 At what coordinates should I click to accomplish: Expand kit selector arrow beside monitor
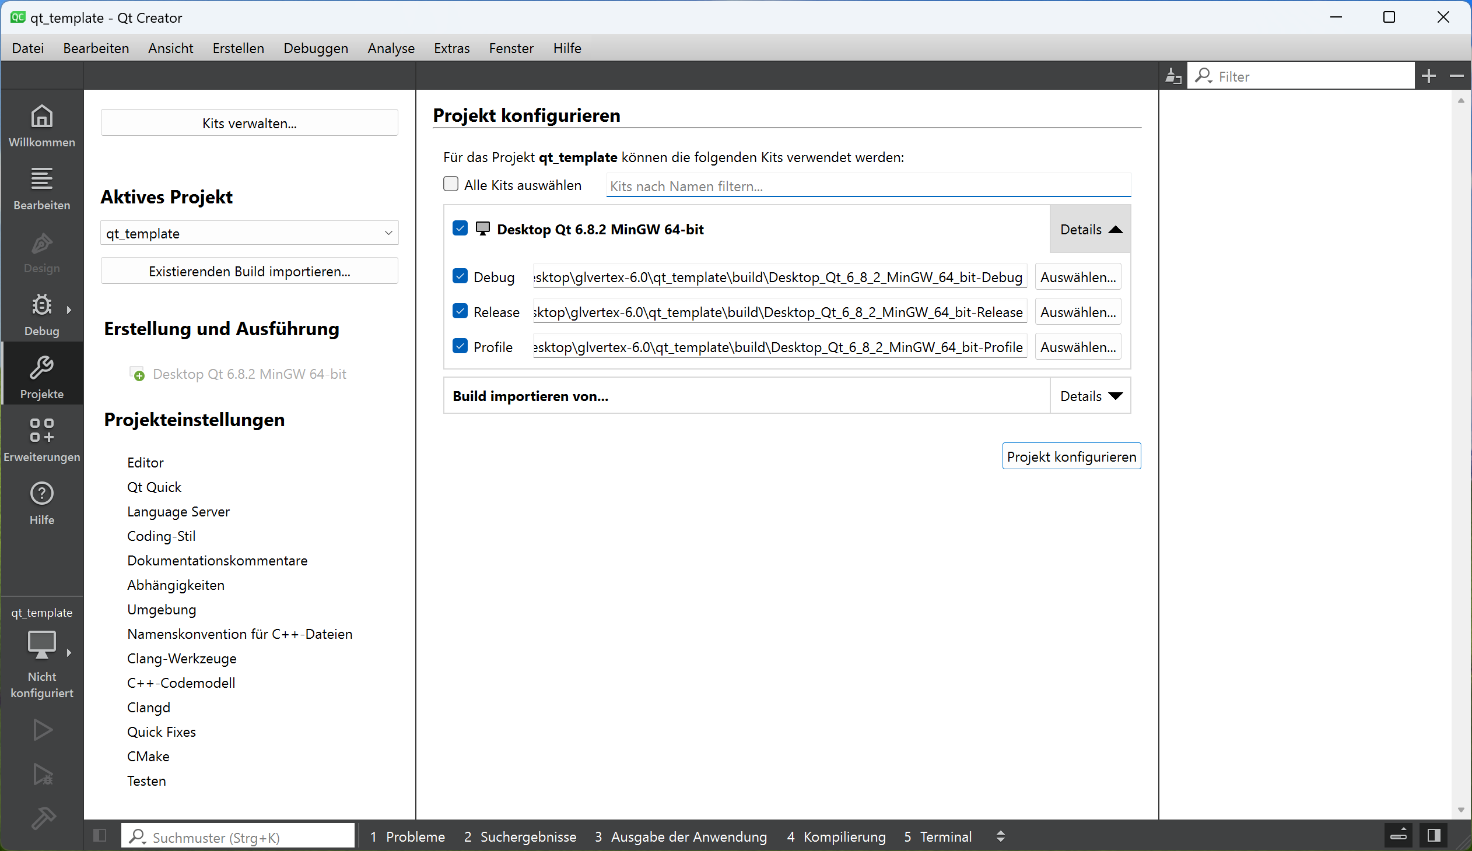pyautogui.click(x=69, y=653)
